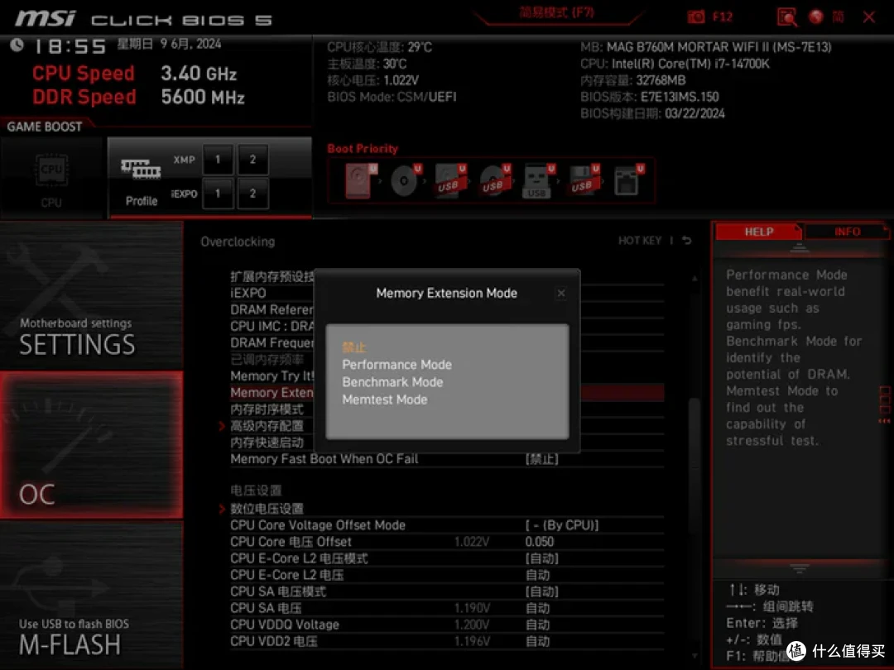This screenshot has height=670, width=894.
Task: Enable XMP profile 2
Action: coord(252,160)
